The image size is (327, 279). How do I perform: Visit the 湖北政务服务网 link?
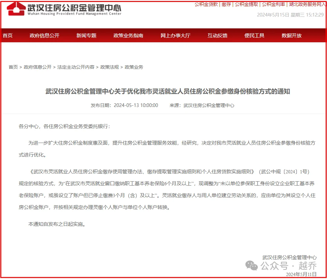tap(308, 4)
